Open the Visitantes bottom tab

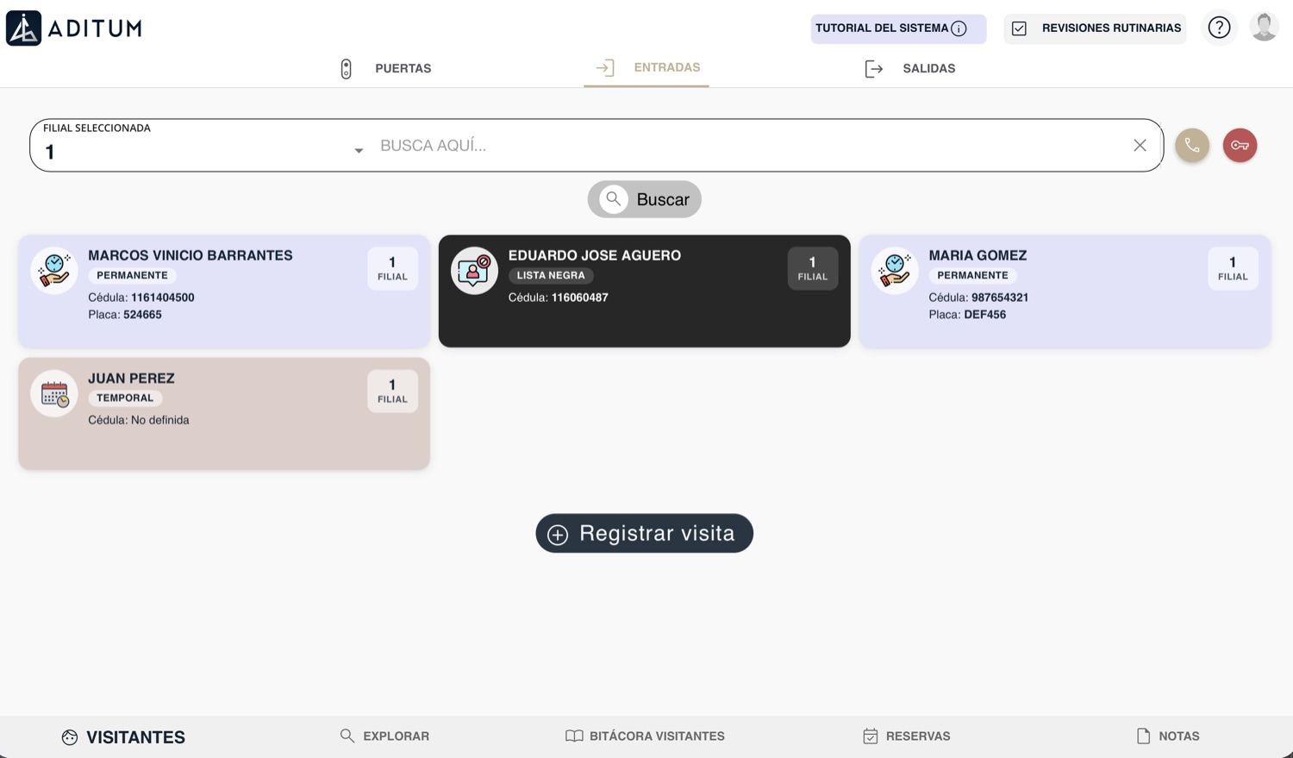(123, 737)
